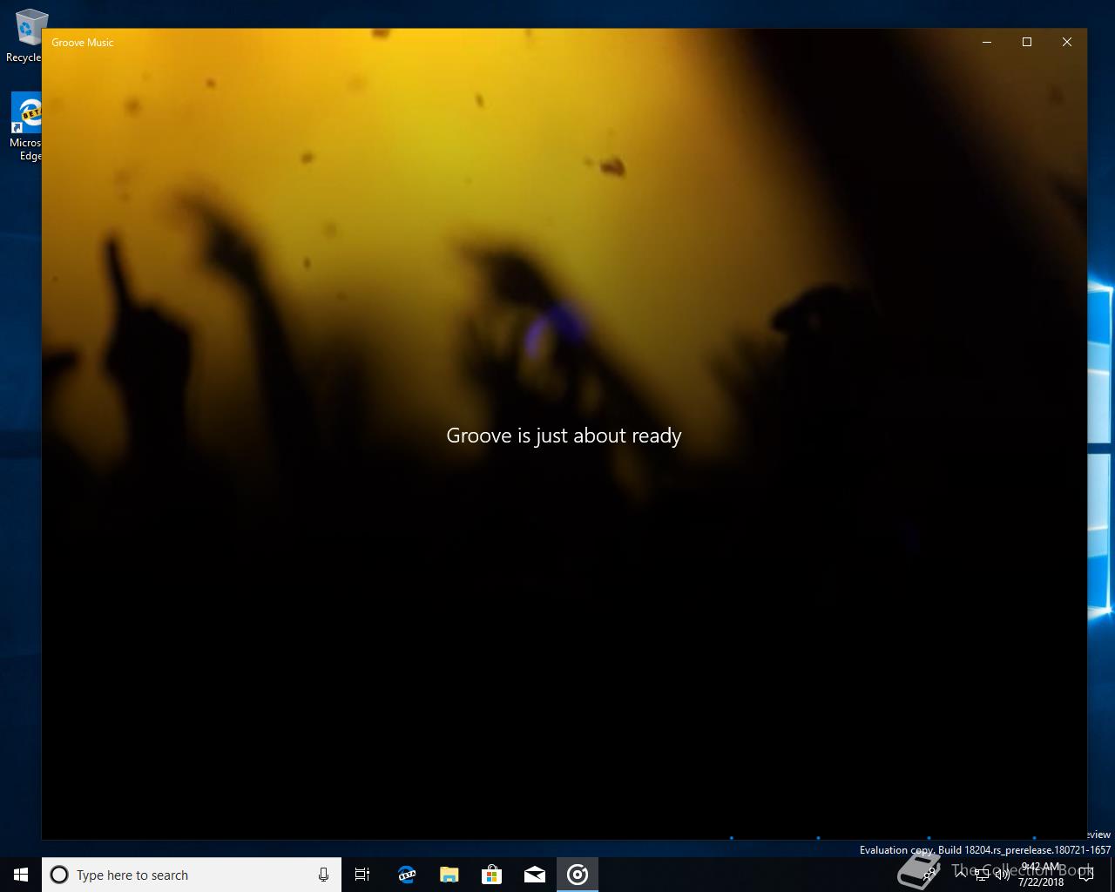Select the Recycle Bin desktop icon
The height and width of the screenshot is (892, 1115).
[26, 37]
